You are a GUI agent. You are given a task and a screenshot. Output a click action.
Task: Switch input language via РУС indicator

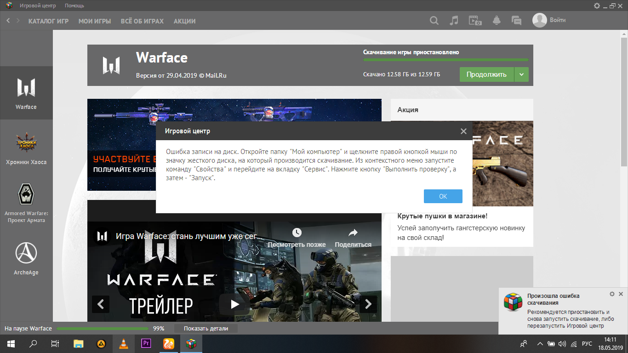587,343
